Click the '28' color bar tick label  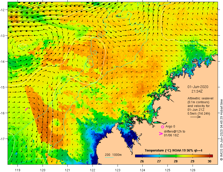coord(176,161)
